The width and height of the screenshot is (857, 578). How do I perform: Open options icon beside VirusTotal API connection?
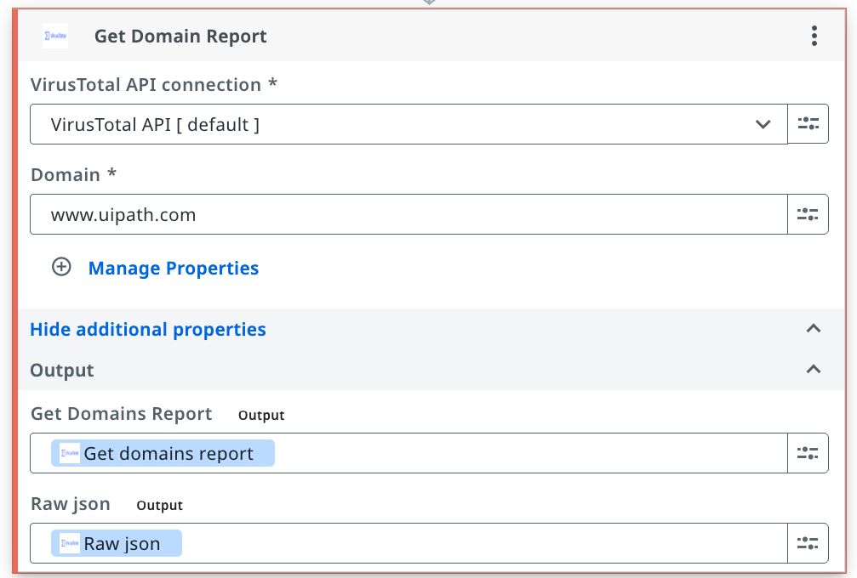[x=808, y=124]
